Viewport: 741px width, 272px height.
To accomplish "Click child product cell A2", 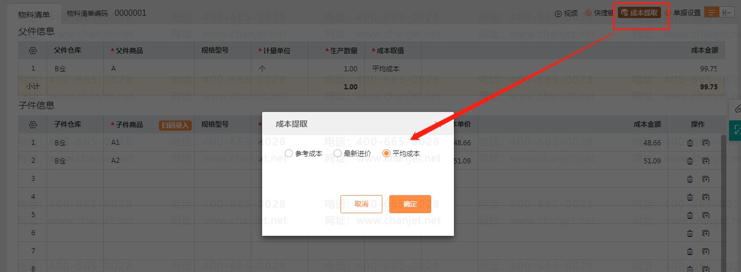I will click(149, 161).
